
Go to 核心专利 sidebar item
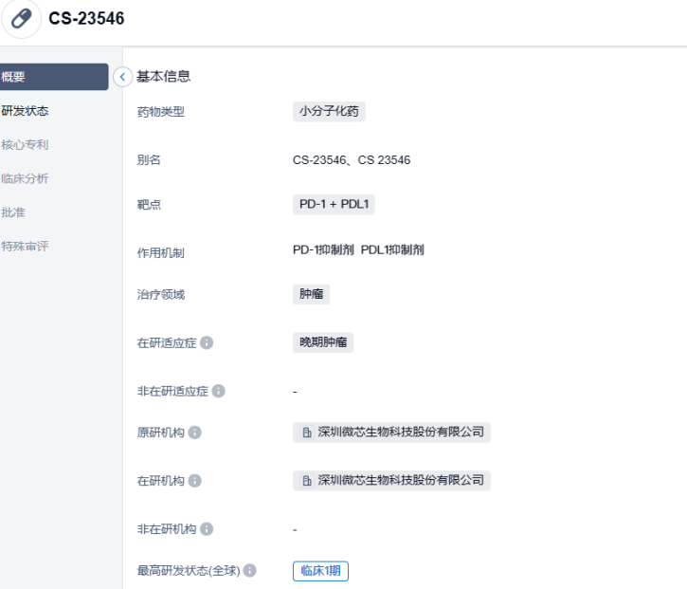coord(26,145)
